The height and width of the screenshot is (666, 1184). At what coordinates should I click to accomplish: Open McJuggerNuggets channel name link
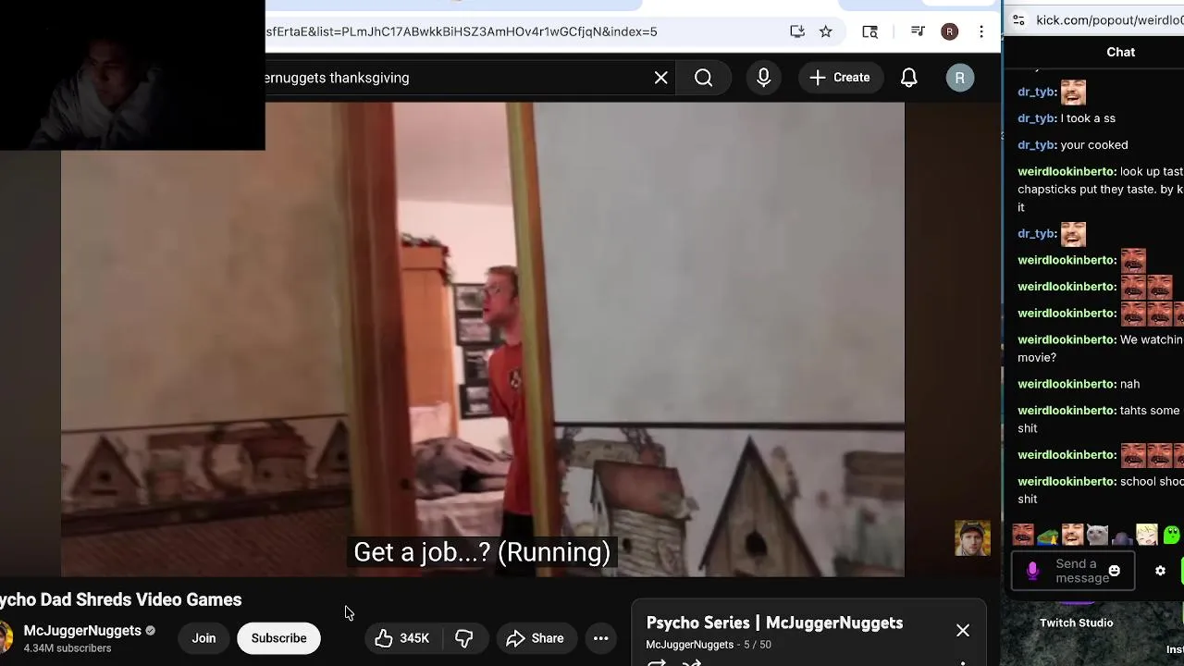coord(82,631)
